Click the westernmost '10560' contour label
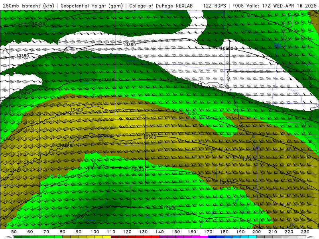This screenshot has width=319, height=239. click(x=65, y=146)
